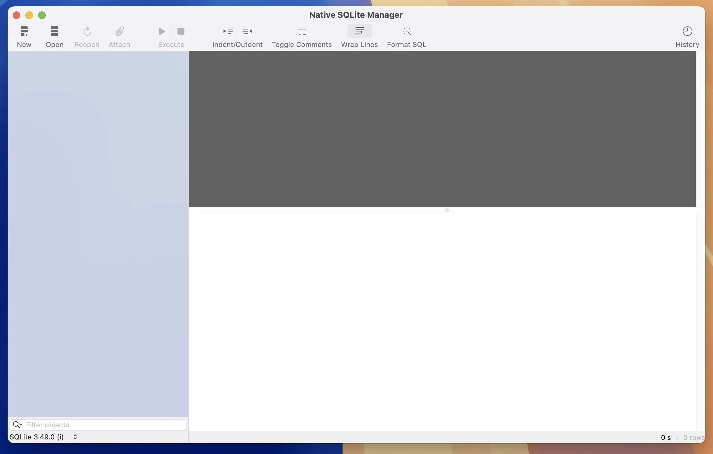Screen dimensions: 713x454
Task: Click inside the dark SQL editor area
Action: coord(442,129)
